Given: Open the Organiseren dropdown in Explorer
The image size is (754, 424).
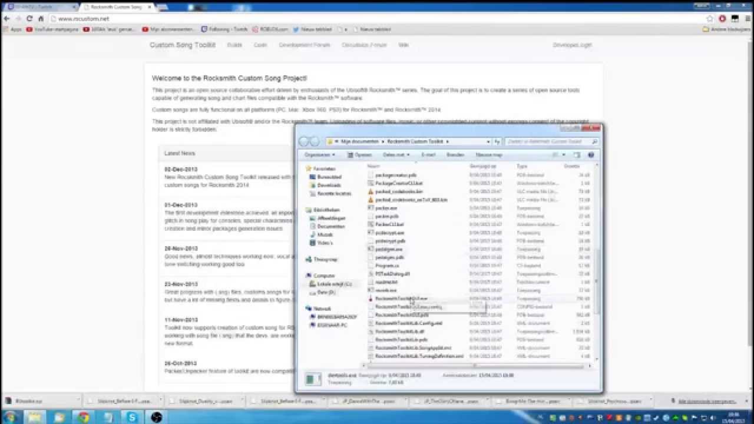Looking at the screenshot, I should pyautogui.click(x=320, y=155).
